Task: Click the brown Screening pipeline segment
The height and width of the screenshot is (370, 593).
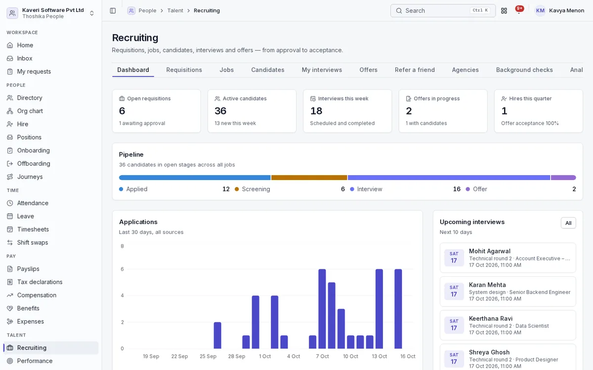Action: (x=309, y=178)
